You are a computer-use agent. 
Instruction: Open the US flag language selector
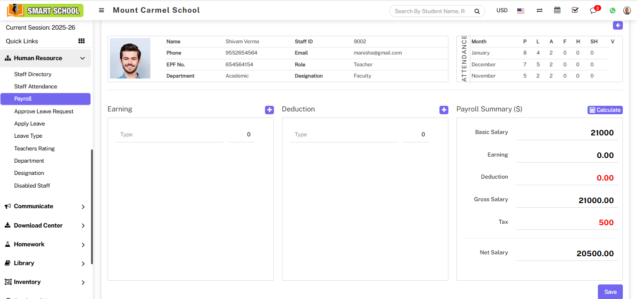click(521, 10)
